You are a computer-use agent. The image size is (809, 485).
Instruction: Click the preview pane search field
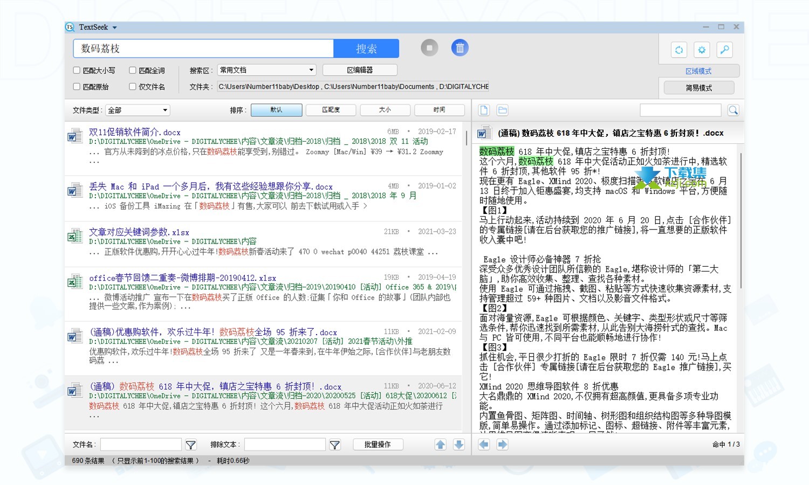click(681, 110)
